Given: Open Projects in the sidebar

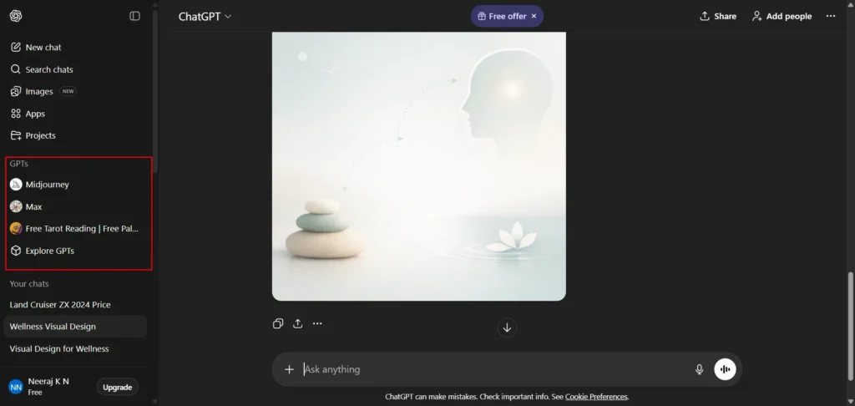Looking at the screenshot, I should coord(40,135).
